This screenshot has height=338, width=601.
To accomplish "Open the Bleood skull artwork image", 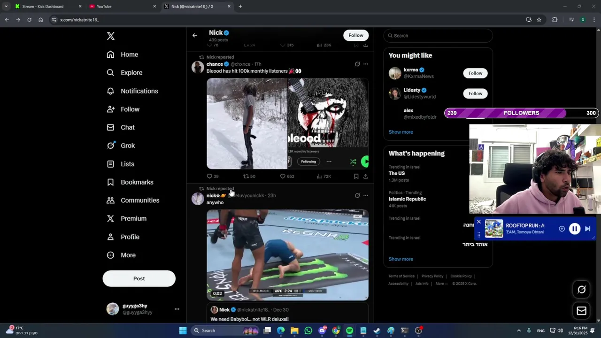I will (328, 123).
